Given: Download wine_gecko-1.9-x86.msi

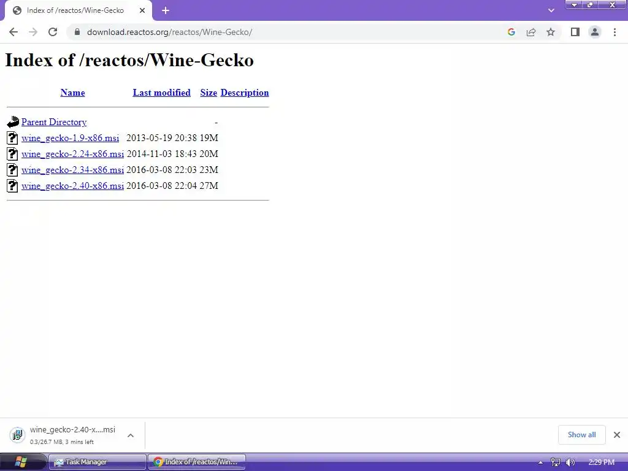Looking at the screenshot, I should point(70,138).
